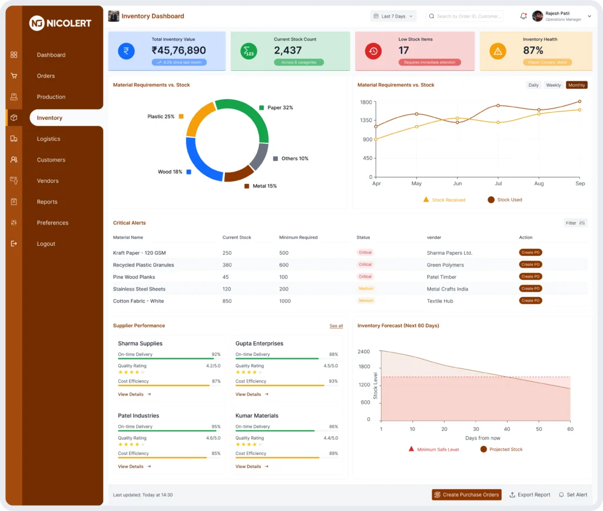The width and height of the screenshot is (603, 511).
Task: Expand the Last 7 Days dropdown
Action: click(x=393, y=16)
